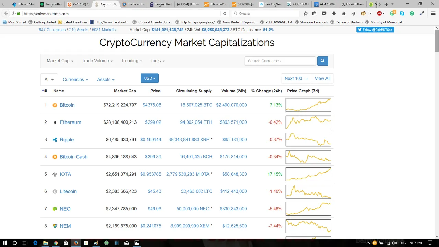Viewport: 439px width, 247px height.
Task: Click the View All button
Action: click(x=322, y=79)
